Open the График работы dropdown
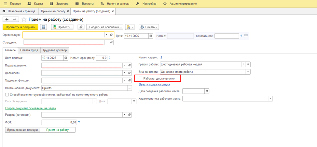This screenshot has width=317, height=147. pos(243,64)
